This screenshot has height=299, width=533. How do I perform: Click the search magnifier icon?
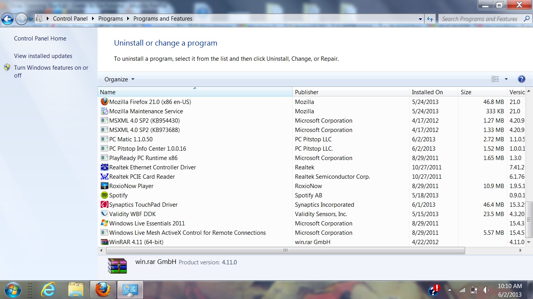(526, 19)
